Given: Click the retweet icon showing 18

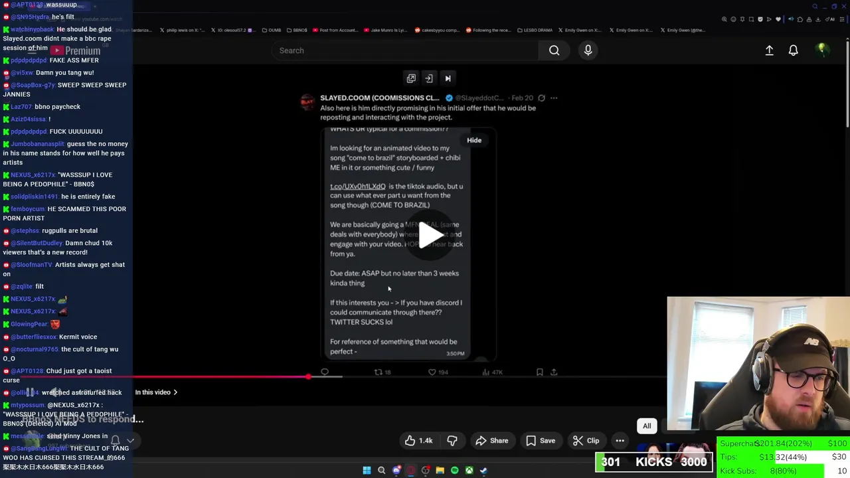Looking at the screenshot, I should click(382, 372).
